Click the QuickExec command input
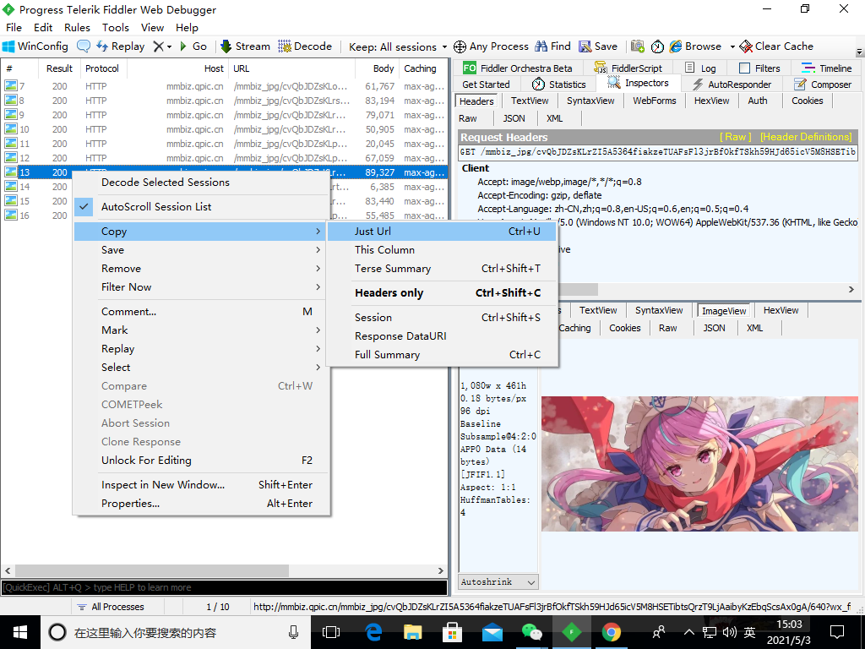Image resolution: width=865 pixels, height=649 pixels. [224, 587]
